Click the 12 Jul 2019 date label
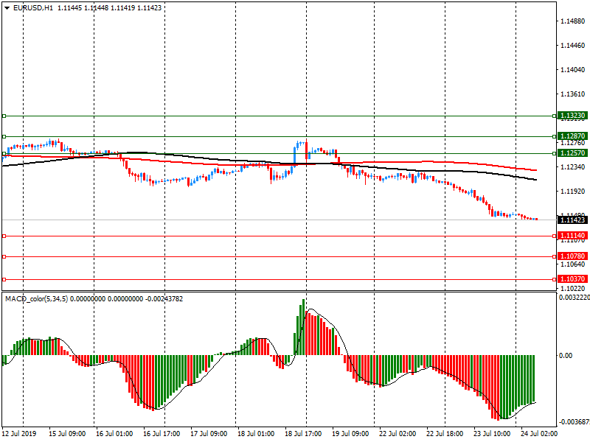The width and height of the screenshot is (590, 442). click(19, 433)
